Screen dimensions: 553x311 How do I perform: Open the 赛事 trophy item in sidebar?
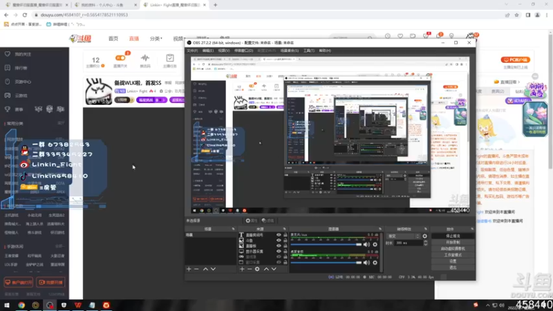point(19,109)
